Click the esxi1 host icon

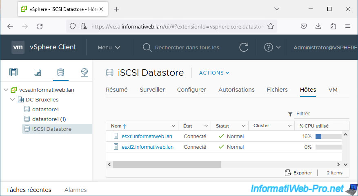coord(116,136)
